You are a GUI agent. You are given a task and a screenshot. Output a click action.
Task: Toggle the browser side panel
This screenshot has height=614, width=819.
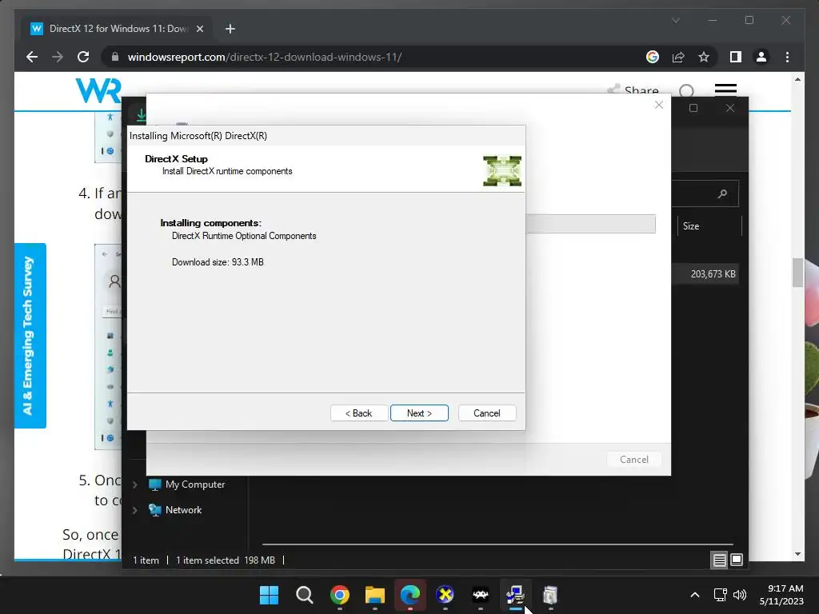[x=736, y=57]
